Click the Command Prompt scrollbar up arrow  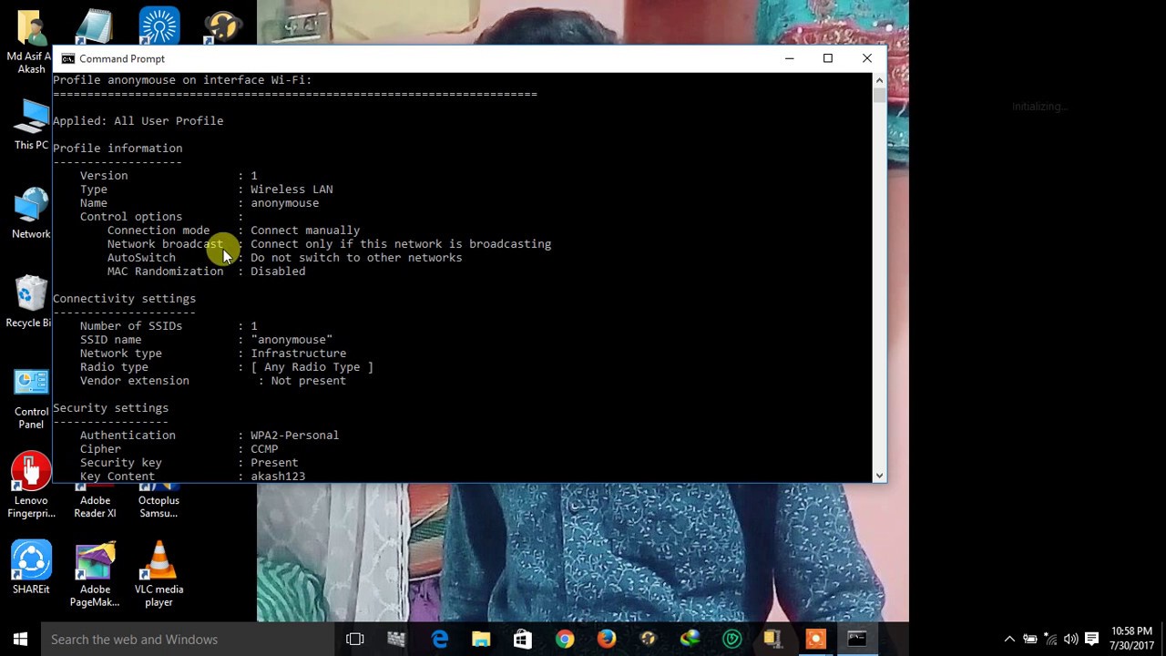click(879, 79)
